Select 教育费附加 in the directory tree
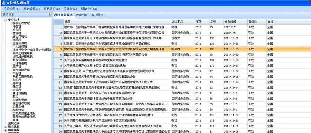This screenshot has height=133, width=311. (20, 60)
